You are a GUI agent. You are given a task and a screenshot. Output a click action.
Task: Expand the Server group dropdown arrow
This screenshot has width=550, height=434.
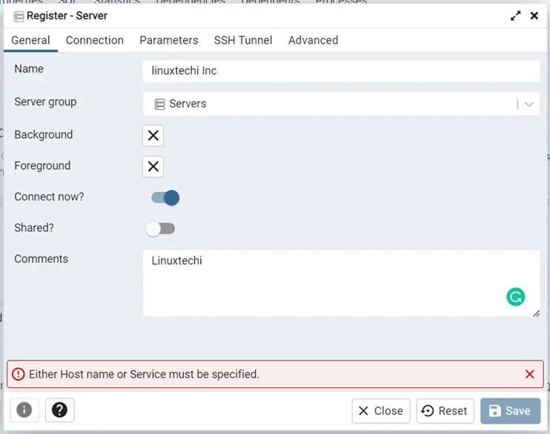pos(529,104)
